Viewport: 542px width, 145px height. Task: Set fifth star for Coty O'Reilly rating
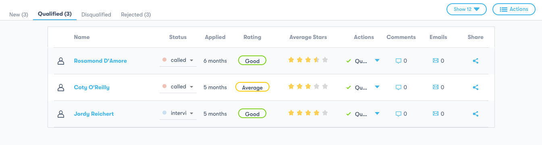click(325, 86)
